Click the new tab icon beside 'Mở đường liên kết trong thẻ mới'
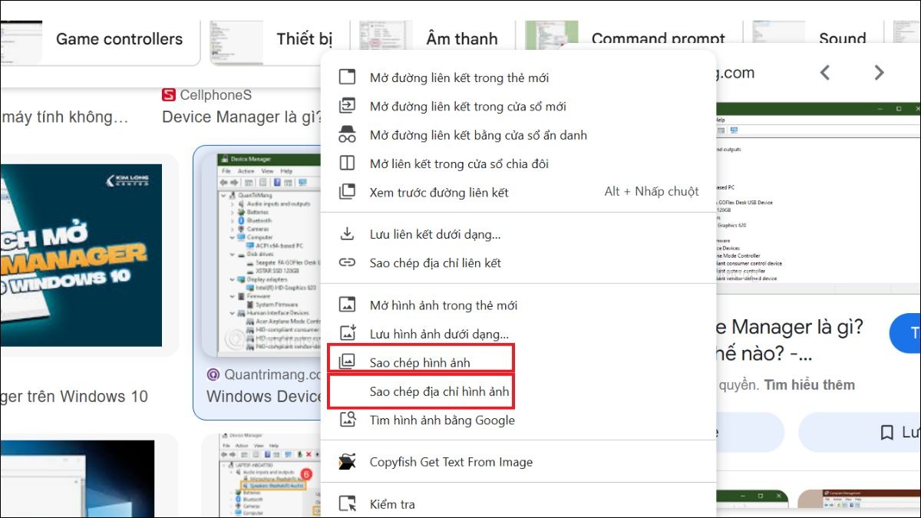The height and width of the screenshot is (518, 921). 348,78
